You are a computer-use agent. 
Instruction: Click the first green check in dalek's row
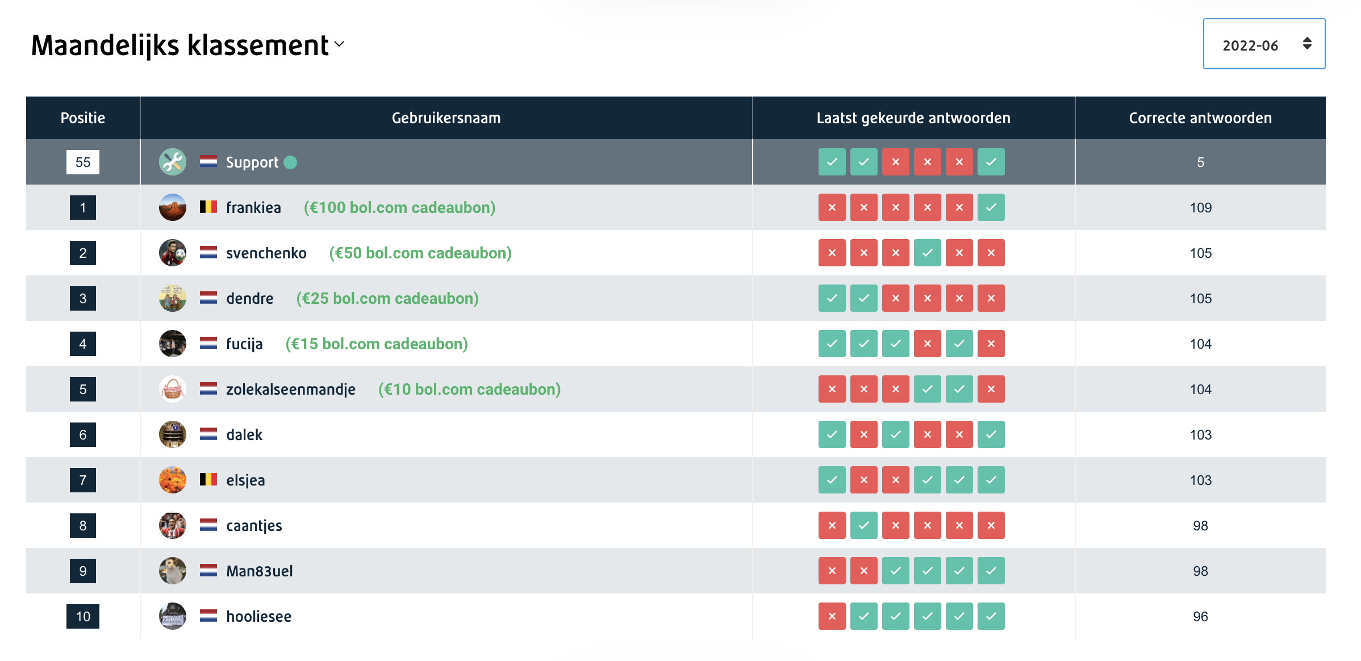832,434
